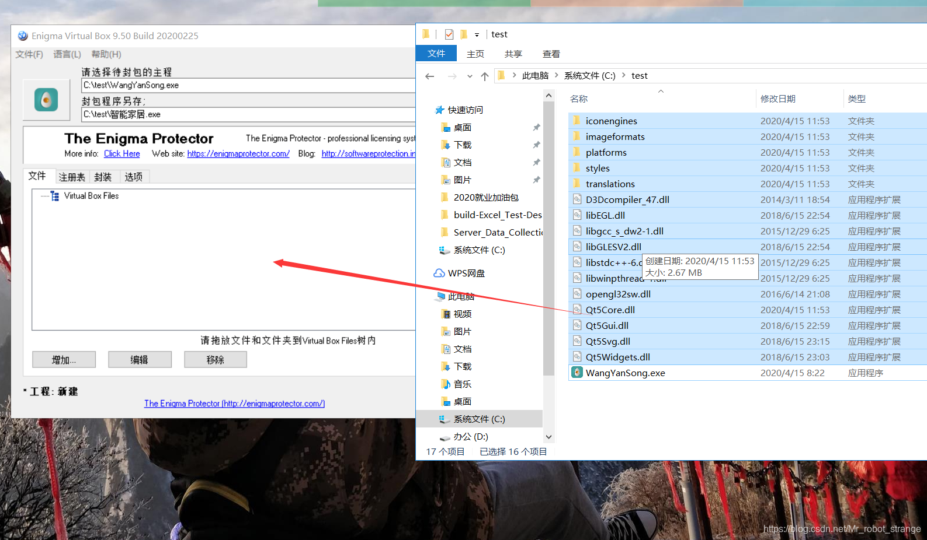
Task: Select WPS网盘 cloud icon in navigation pane
Action: click(439, 273)
